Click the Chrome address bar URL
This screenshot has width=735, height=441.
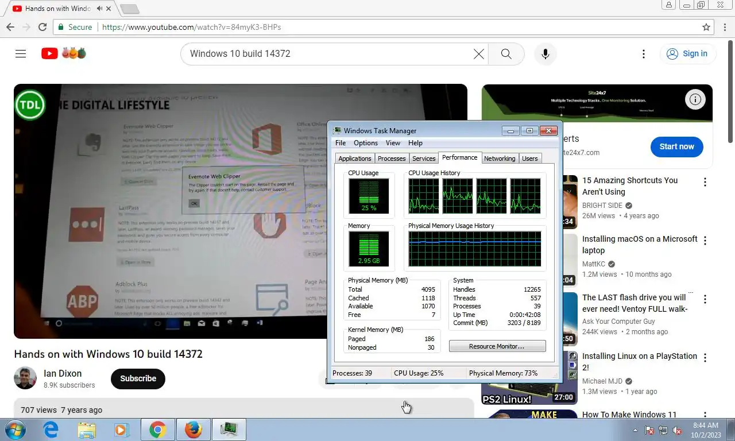tap(191, 27)
